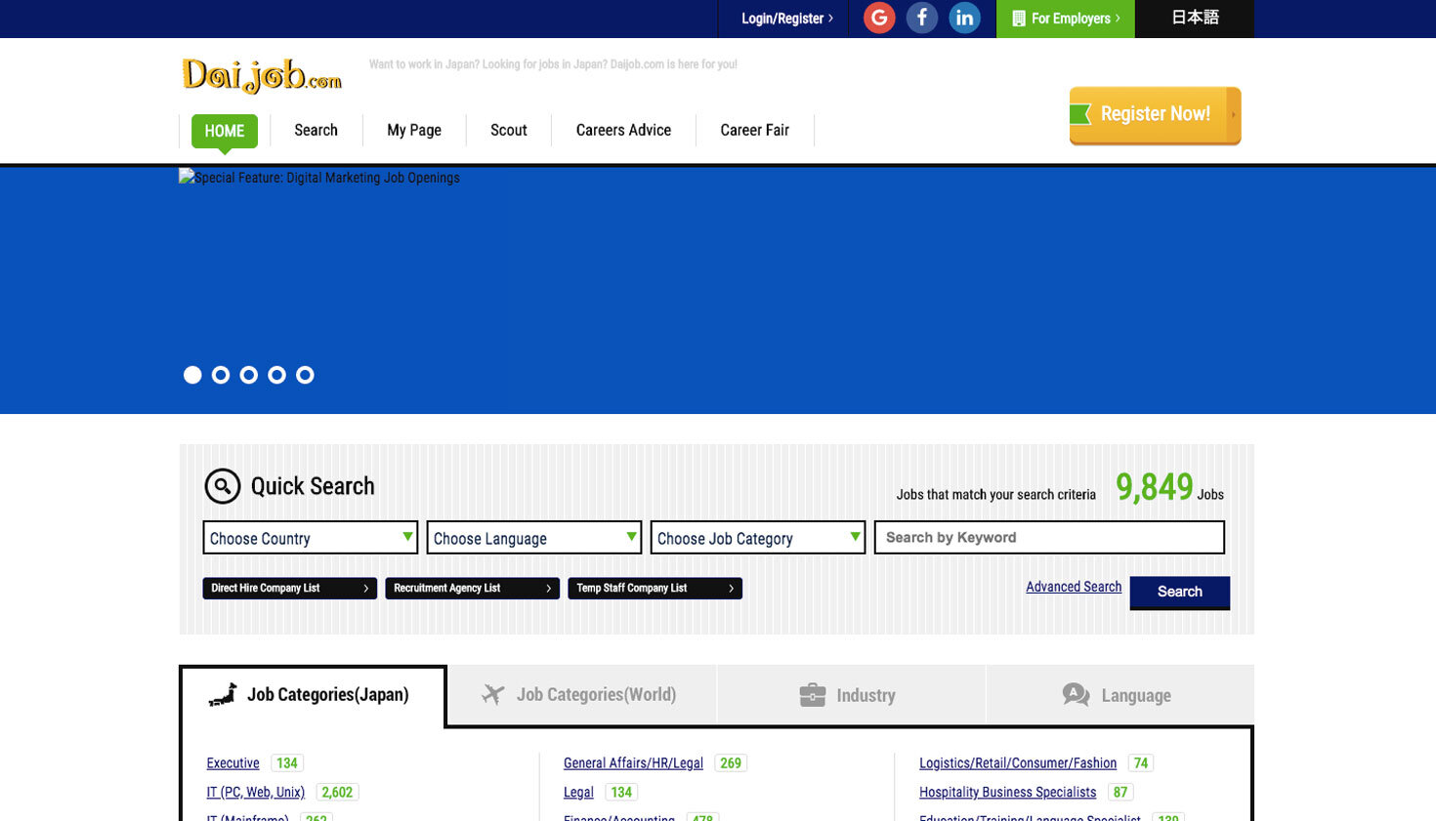Screen dimensions: 1436x821
Task: Go to Careers Advice menu item
Action: coord(623,130)
